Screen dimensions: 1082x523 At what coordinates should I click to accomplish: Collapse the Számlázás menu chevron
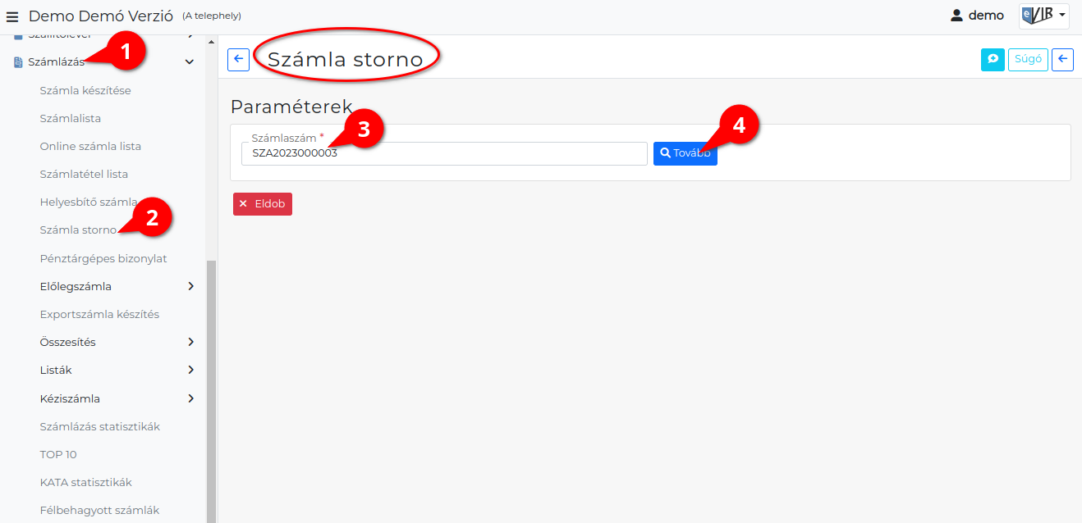(x=190, y=62)
